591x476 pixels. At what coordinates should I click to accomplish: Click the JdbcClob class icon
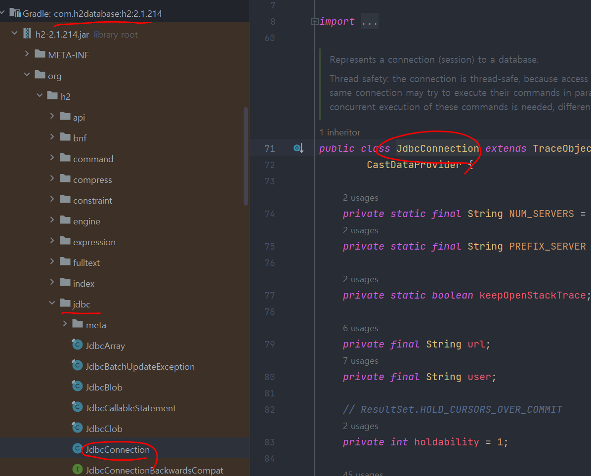[x=77, y=428]
